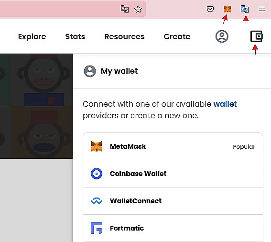
Task: Open the Explore menu
Action: pyautogui.click(x=32, y=37)
